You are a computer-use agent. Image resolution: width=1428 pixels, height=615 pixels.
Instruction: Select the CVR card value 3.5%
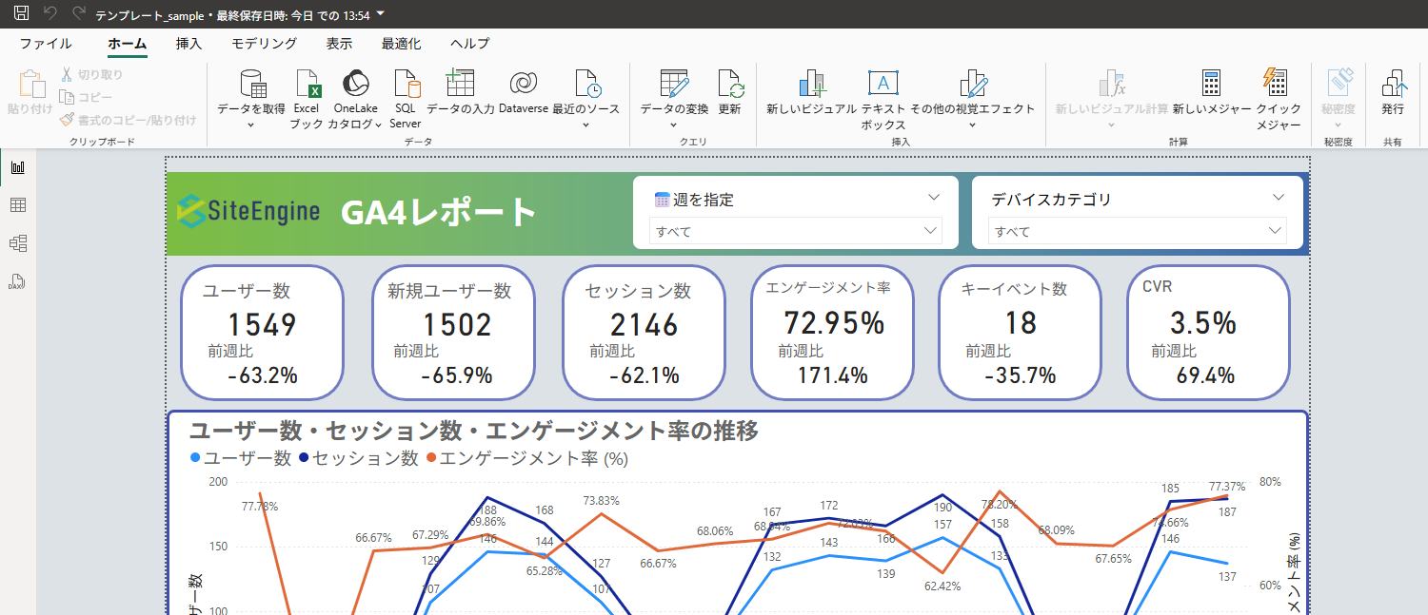[1202, 323]
